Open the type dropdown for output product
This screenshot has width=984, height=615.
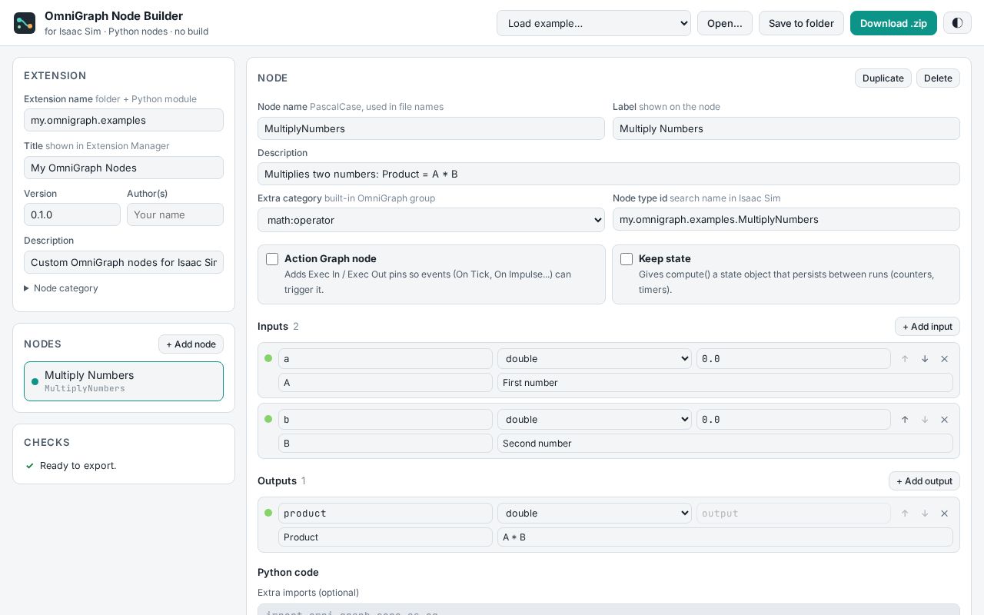[594, 514]
